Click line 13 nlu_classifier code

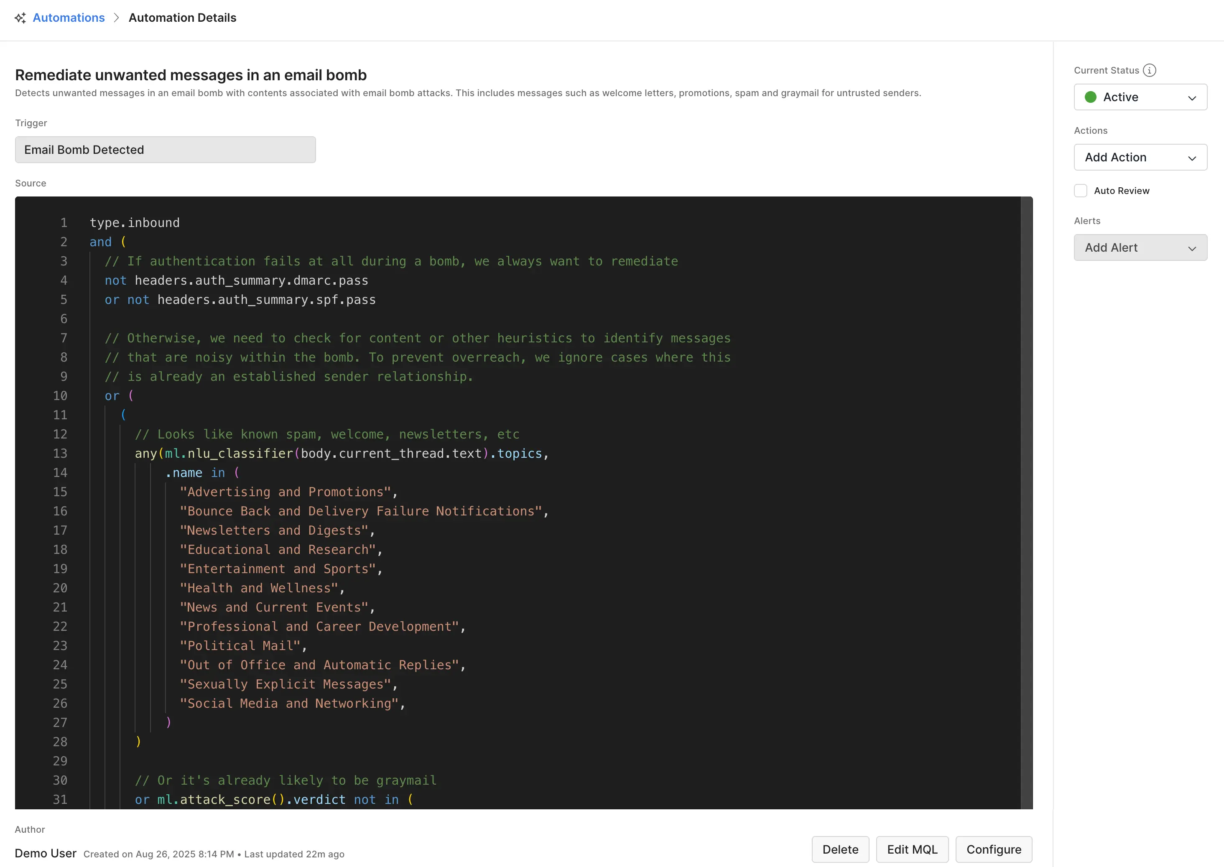240,454
